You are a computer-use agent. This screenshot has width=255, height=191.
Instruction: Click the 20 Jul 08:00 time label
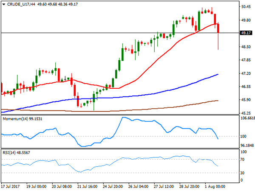(62, 186)
